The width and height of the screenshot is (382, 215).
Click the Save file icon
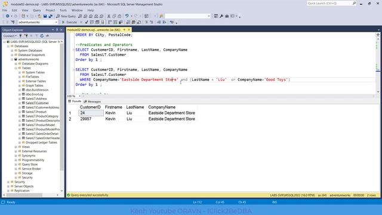tap(45, 16)
